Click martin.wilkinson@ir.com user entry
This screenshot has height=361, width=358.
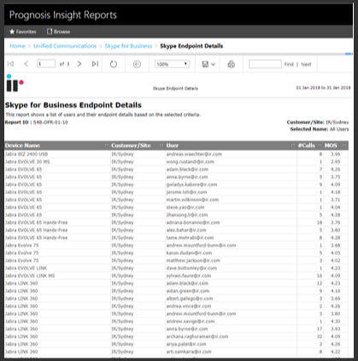(x=192, y=199)
